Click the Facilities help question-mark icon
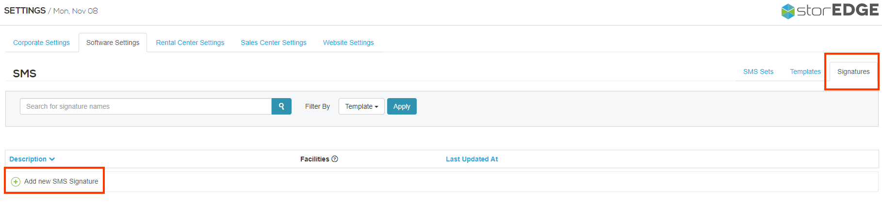Image resolution: width=882 pixels, height=203 pixels. click(335, 159)
